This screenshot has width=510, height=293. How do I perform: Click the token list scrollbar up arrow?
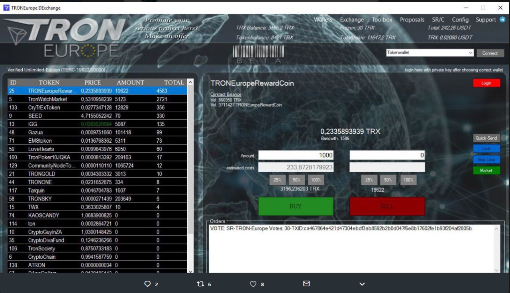coord(190,82)
